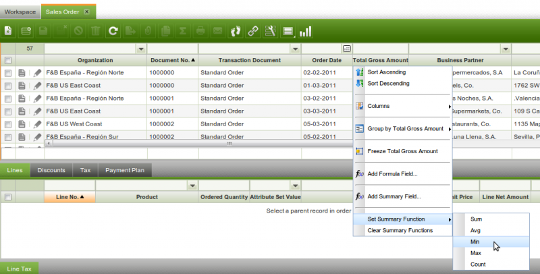Open the audit trail footprints icon
Viewport: 540px width, 274px height.
(x=236, y=31)
